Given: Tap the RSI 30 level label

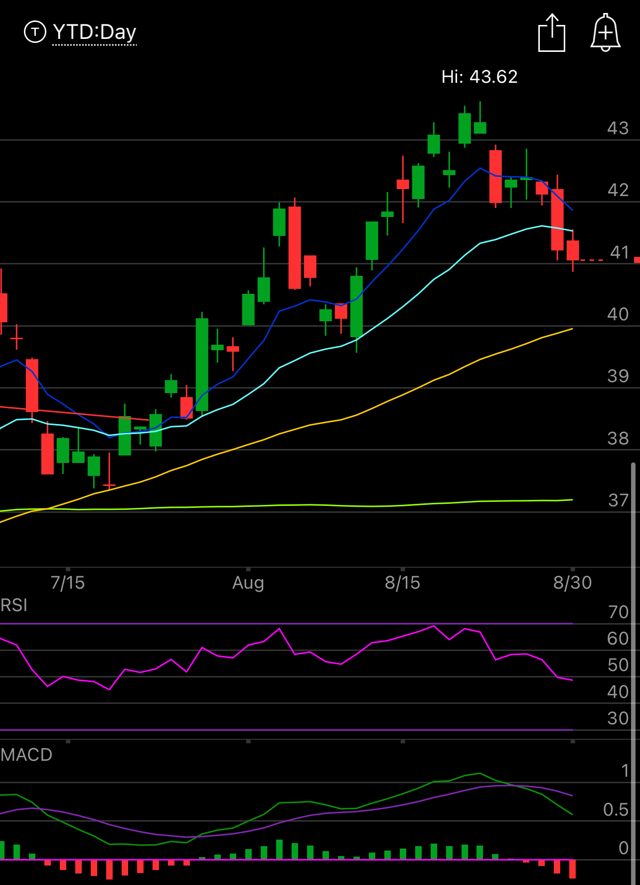Looking at the screenshot, I should [618, 718].
